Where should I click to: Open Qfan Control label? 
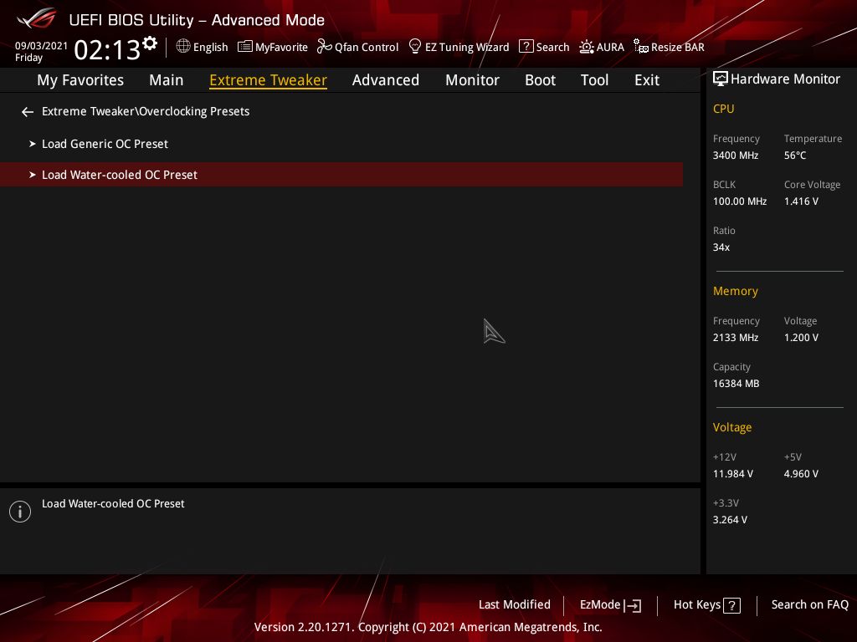[x=367, y=47]
